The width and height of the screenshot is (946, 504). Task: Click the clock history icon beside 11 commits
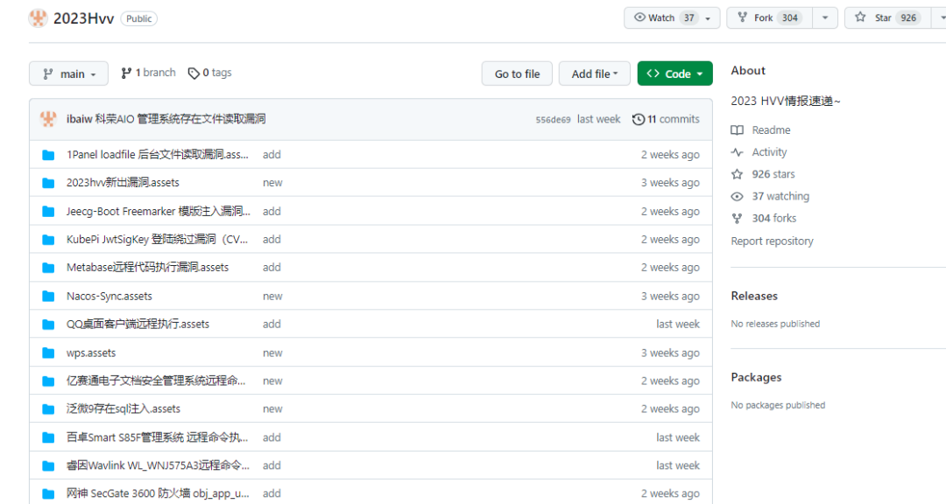click(639, 119)
